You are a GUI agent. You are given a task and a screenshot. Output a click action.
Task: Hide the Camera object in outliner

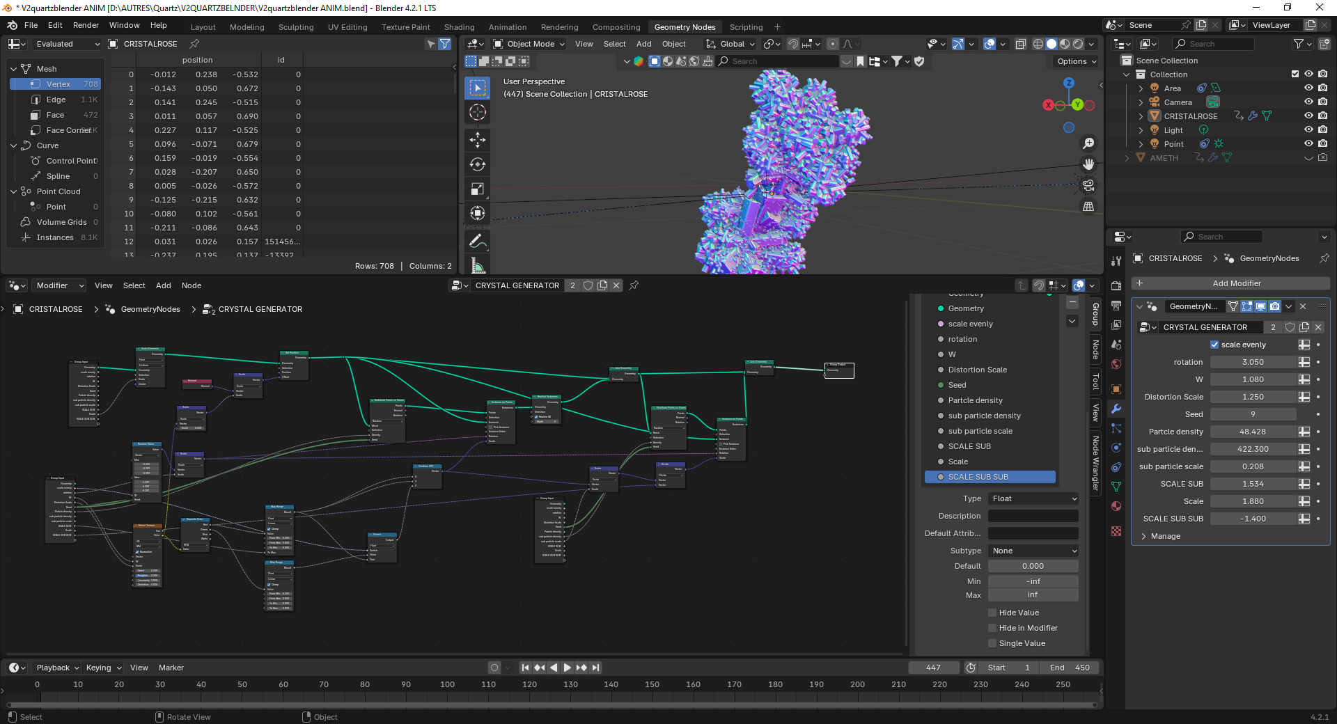coord(1308,102)
